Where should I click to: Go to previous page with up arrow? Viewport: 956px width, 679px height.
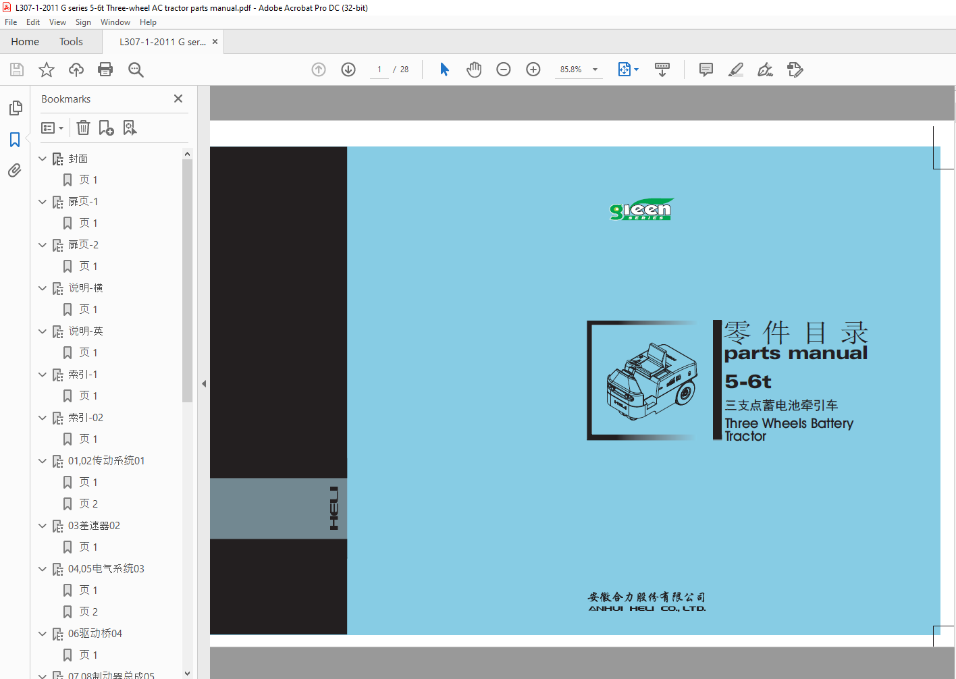coord(319,70)
